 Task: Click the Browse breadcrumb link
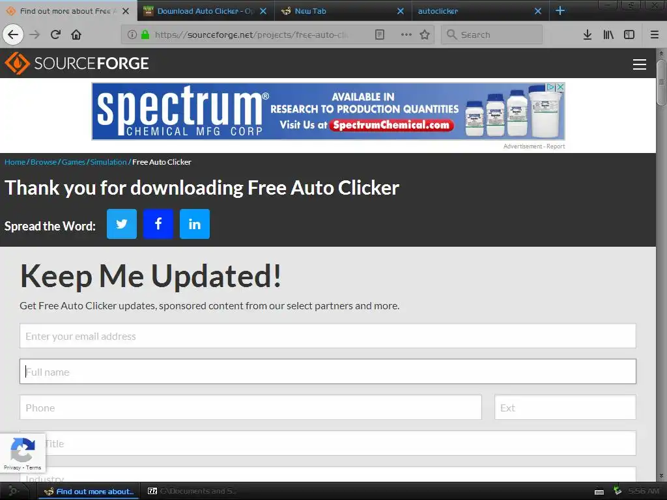click(x=44, y=162)
